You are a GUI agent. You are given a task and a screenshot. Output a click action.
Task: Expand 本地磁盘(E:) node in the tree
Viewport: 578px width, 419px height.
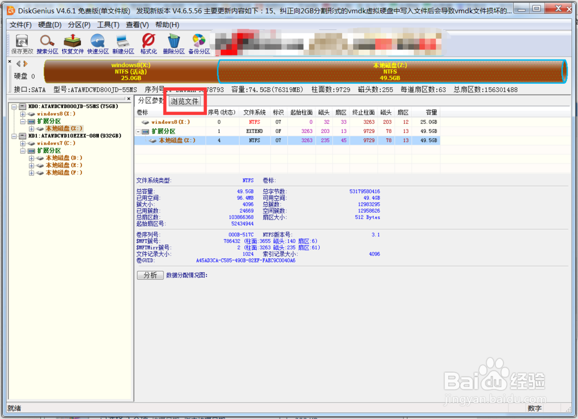pos(32,165)
